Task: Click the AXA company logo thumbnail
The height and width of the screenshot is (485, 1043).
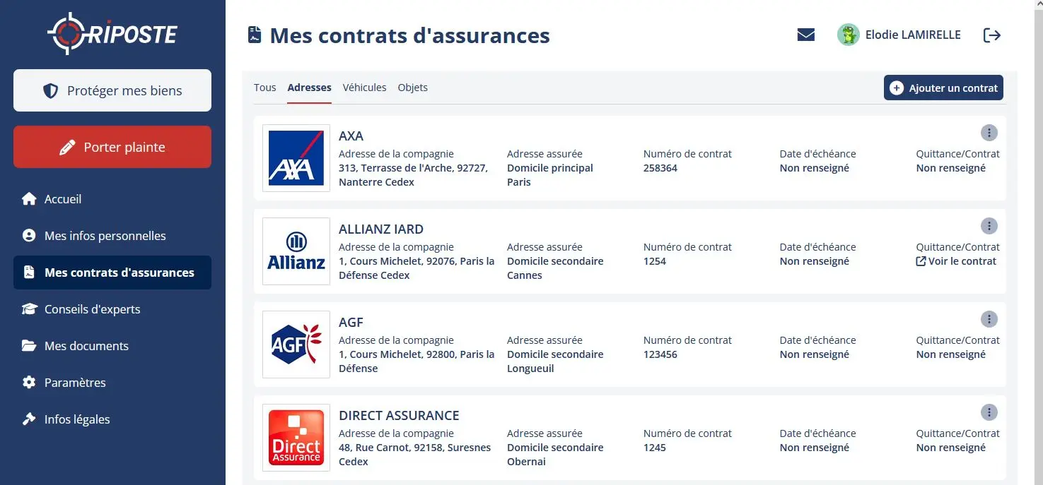Action: coord(296,158)
